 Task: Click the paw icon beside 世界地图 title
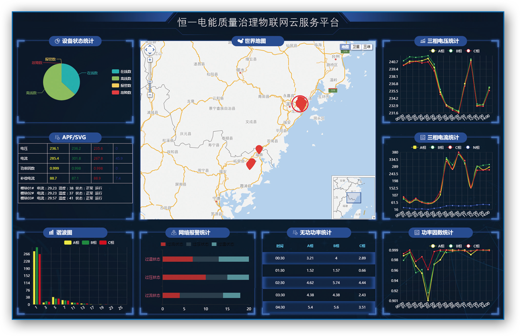point(240,41)
